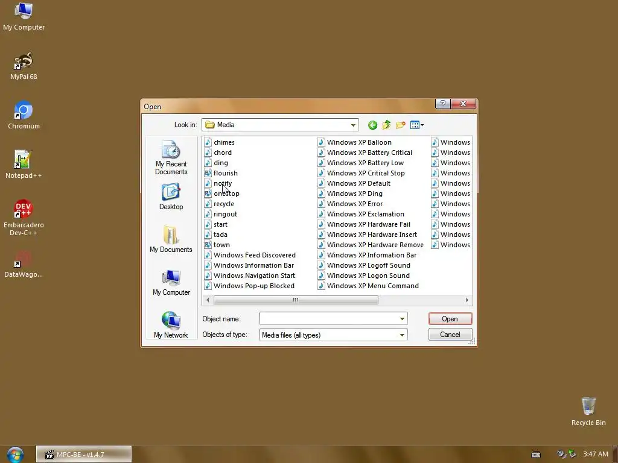This screenshot has height=463, width=618.
Task: Open My Network in places bar
Action: (x=171, y=325)
